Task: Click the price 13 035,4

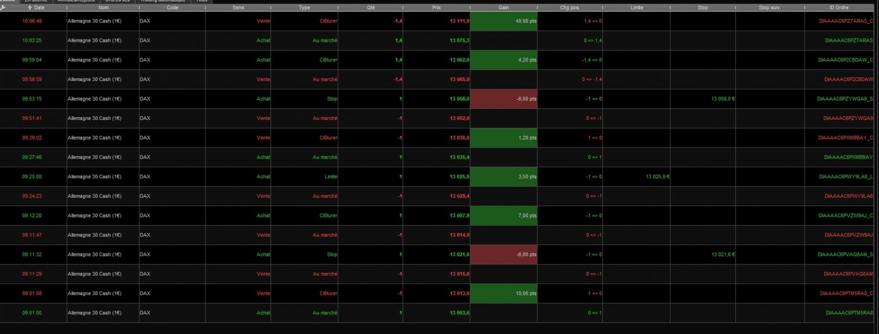Action: click(x=460, y=157)
